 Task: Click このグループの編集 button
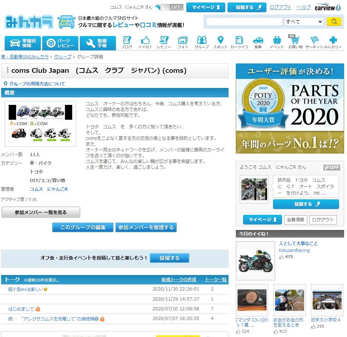[83, 227]
